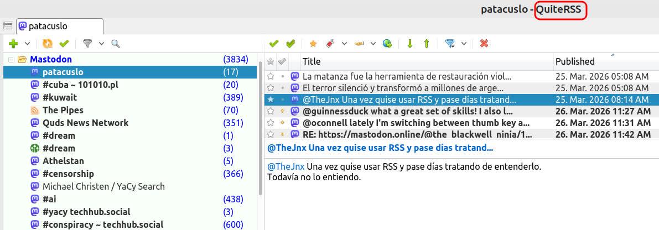
Task: Open the @TheJnx link in article body
Action: click(286, 166)
